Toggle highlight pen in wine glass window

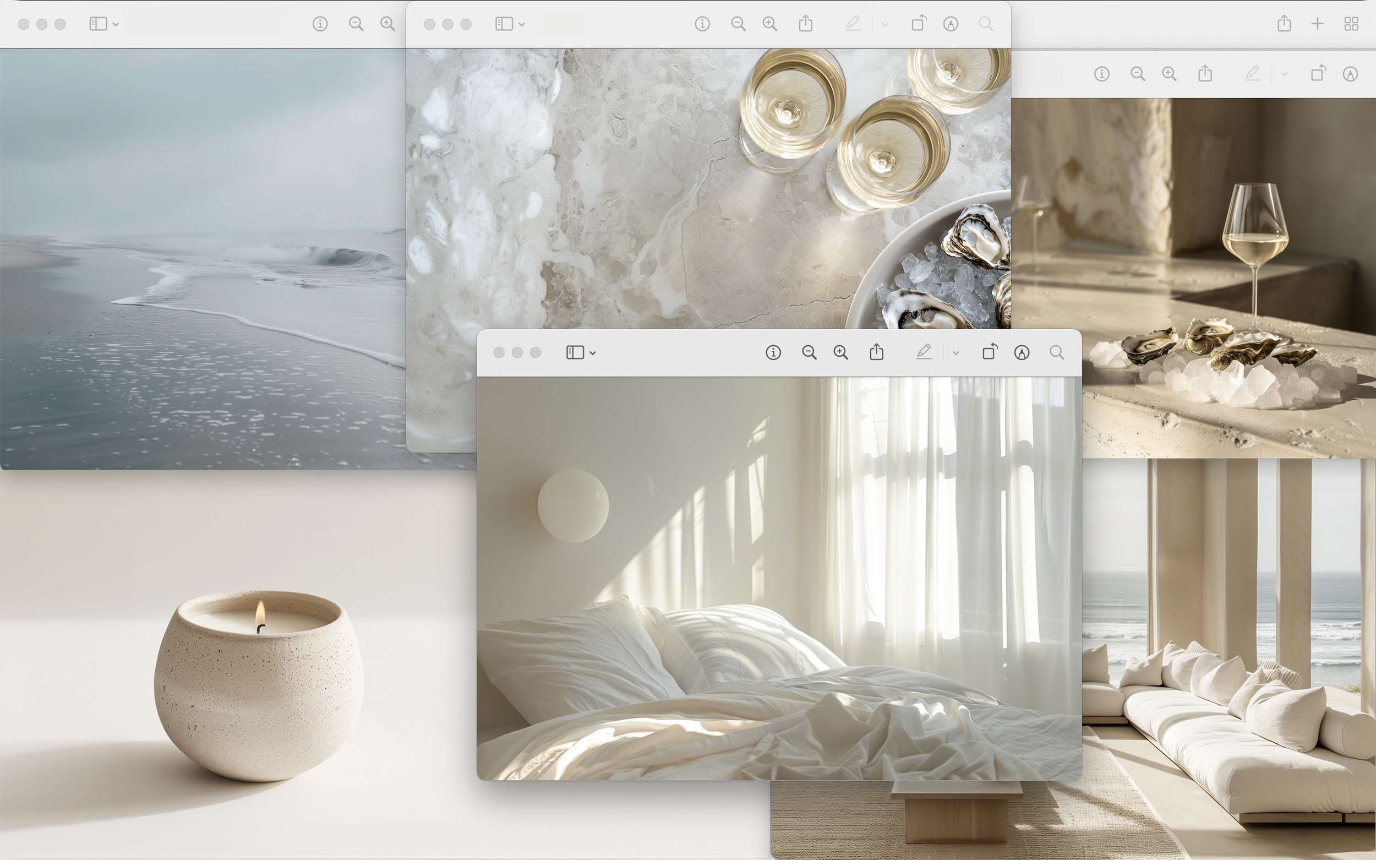(x=1253, y=74)
